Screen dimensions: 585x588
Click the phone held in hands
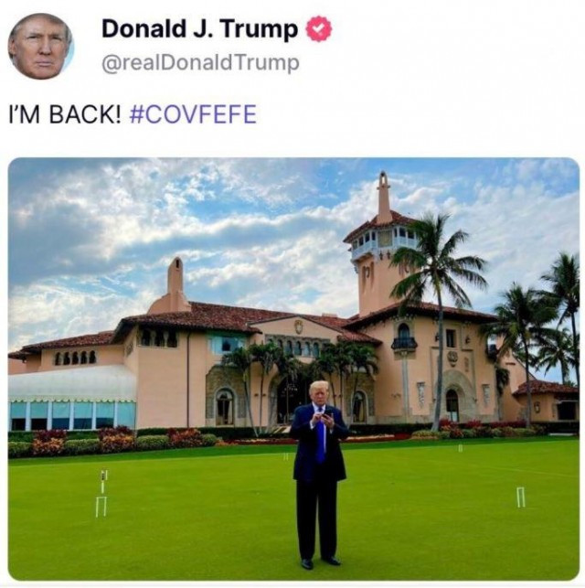click(x=326, y=413)
